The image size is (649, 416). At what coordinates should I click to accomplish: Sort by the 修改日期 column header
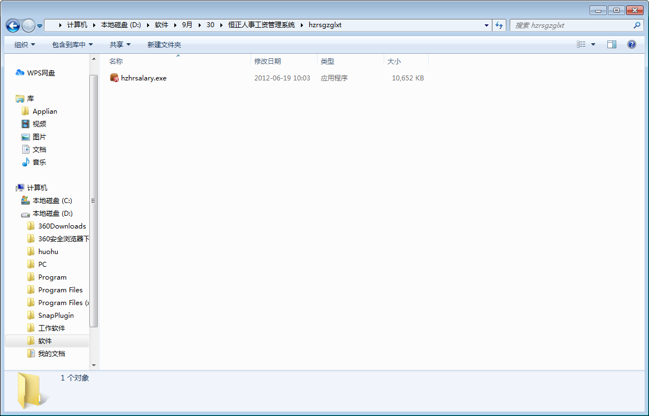[284, 61]
